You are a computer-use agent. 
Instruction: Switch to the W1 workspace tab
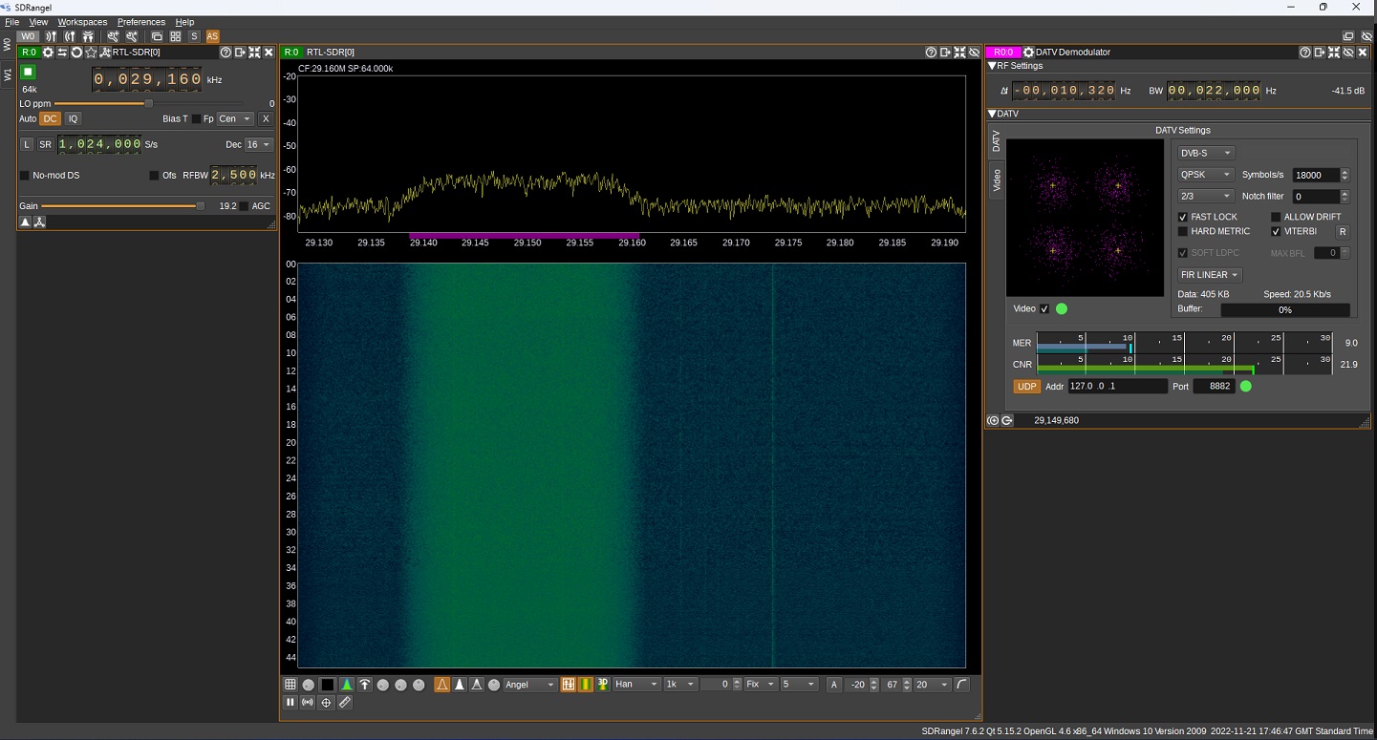(x=8, y=74)
